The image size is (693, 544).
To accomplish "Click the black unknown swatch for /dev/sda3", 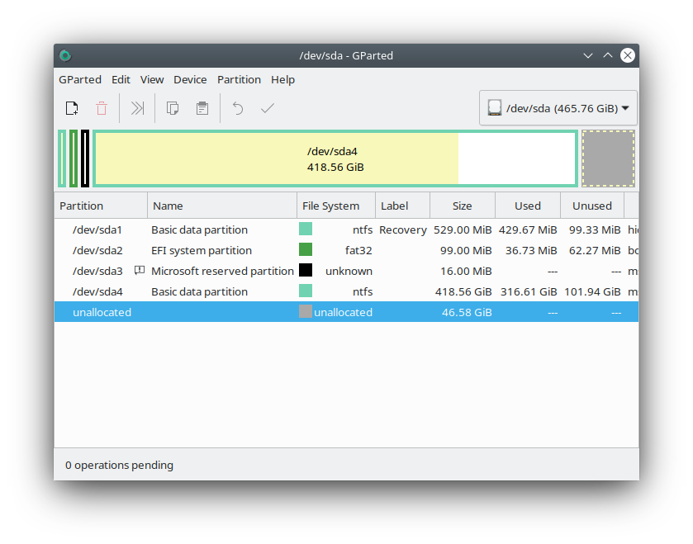I will pyautogui.click(x=306, y=270).
